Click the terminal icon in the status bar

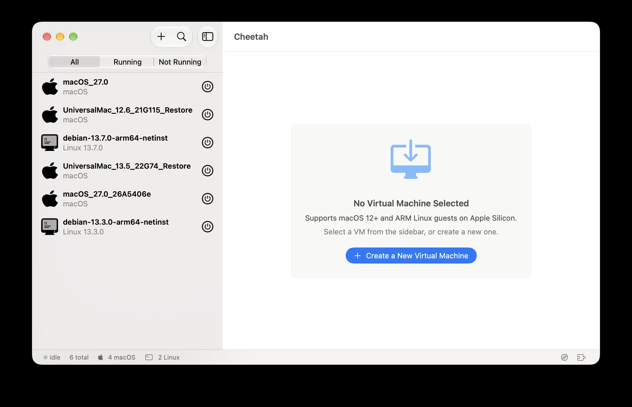click(x=149, y=357)
